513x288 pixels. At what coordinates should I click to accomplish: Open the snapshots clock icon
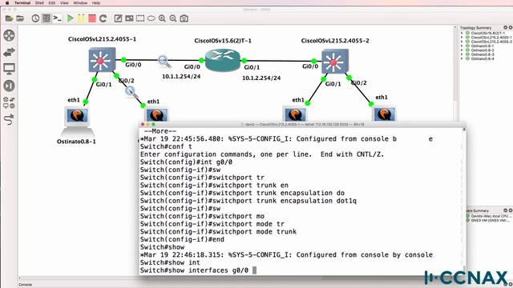pyautogui.click(x=35, y=18)
